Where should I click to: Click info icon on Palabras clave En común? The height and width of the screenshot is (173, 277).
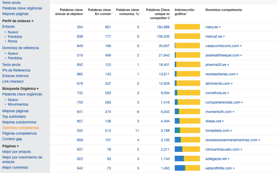coord(112,13)
